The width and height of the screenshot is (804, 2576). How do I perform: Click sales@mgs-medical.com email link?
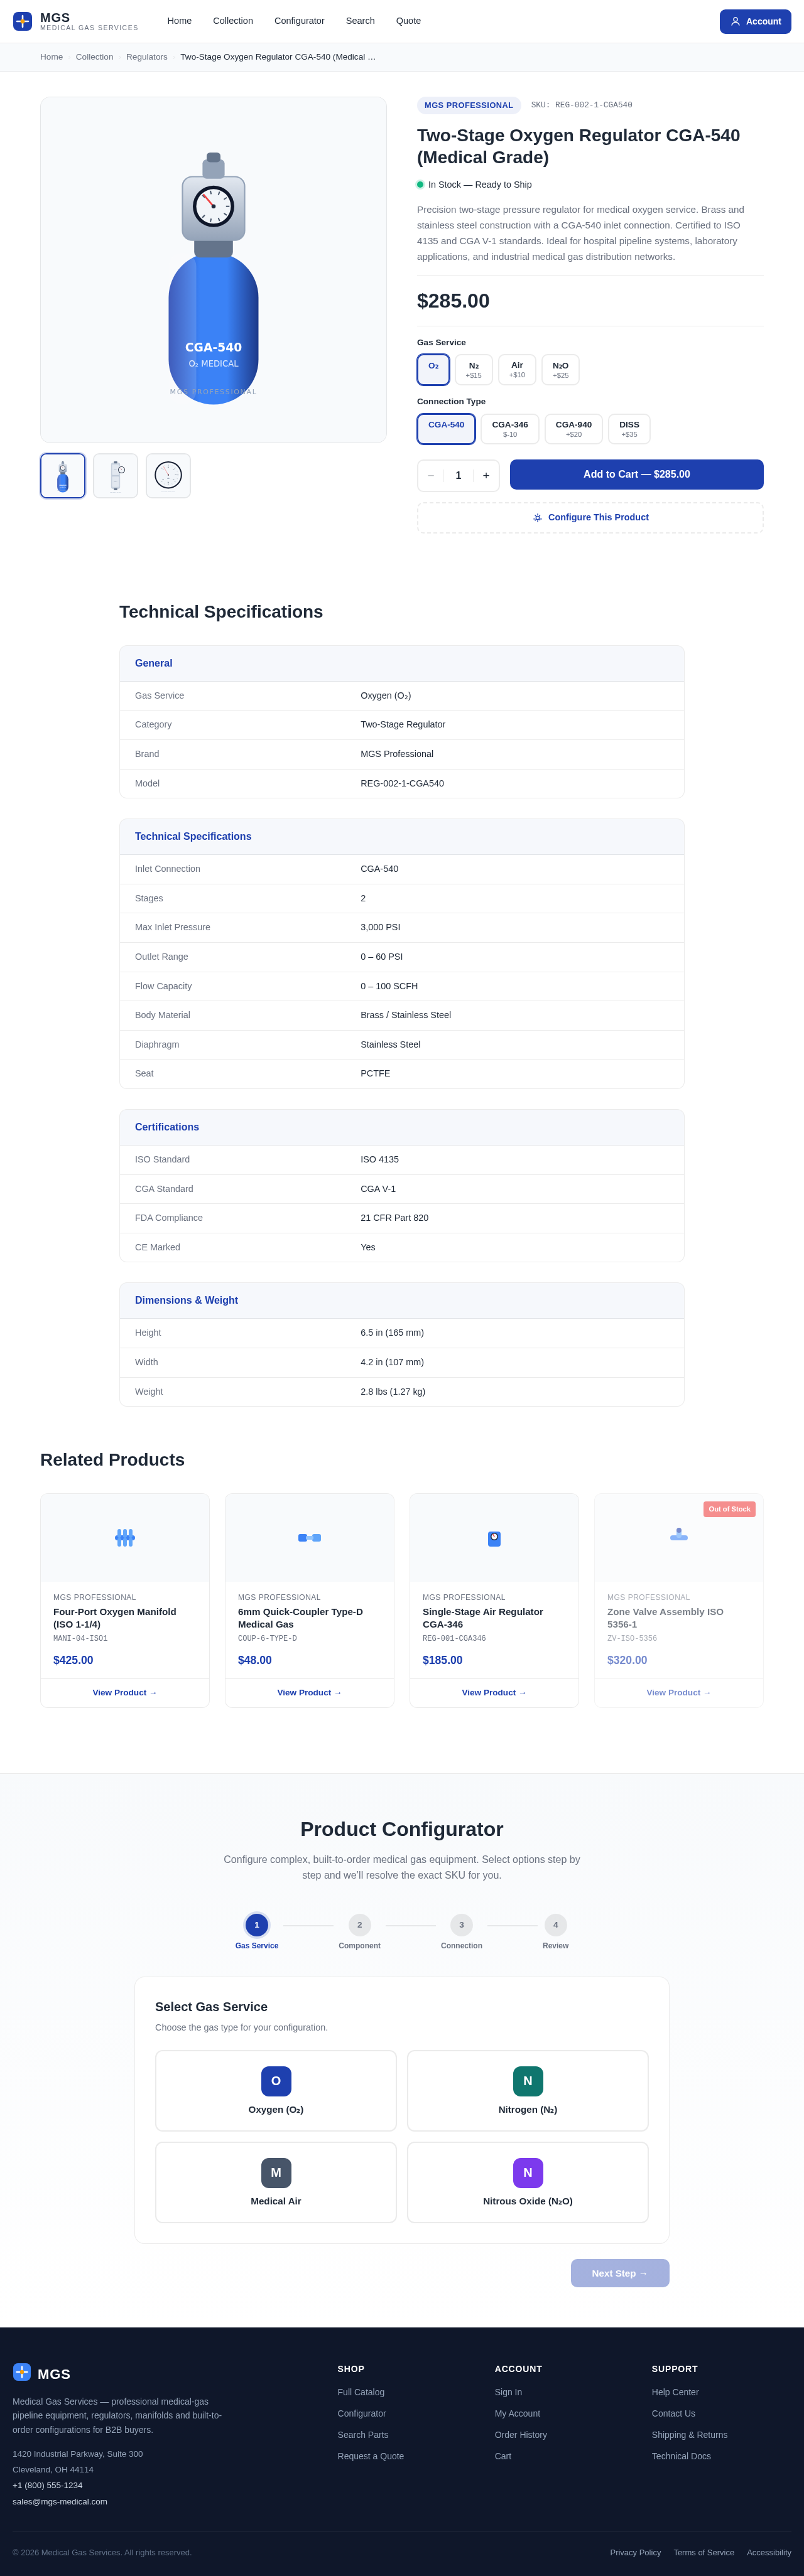point(60,2501)
